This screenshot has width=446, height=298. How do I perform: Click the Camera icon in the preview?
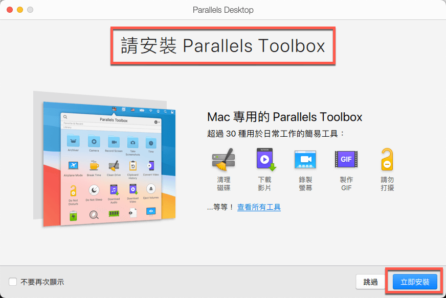[x=94, y=141]
